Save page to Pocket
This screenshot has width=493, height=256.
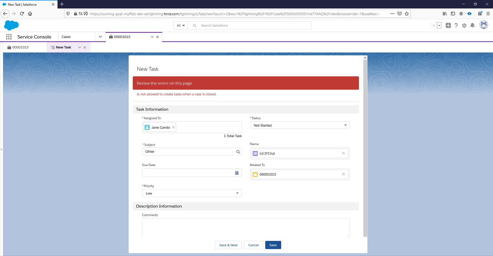[400, 14]
